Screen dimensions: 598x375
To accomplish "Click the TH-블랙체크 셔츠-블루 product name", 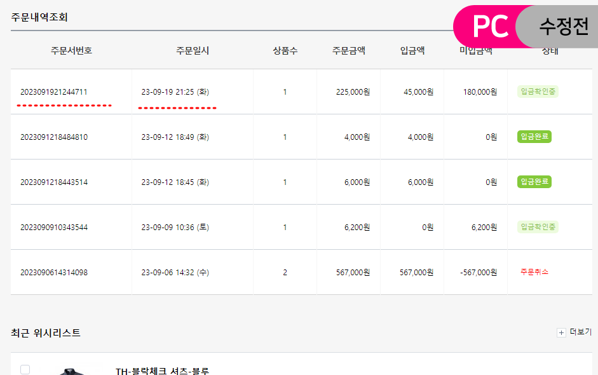I will pyautogui.click(x=162, y=371).
